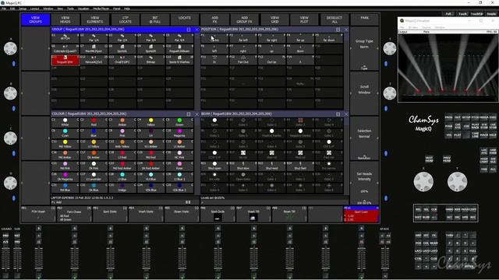This screenshot has height=280, width=499.
Task: Trigger the Beam Tilt playback
Action: coord(289,215)
